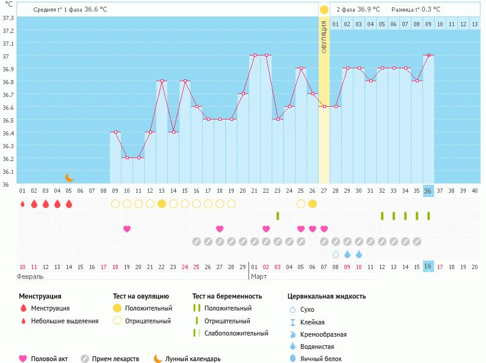Click the heart icon on cycle day 10
The width and height of the screenshot is (486, 363).
coord(127,229)
